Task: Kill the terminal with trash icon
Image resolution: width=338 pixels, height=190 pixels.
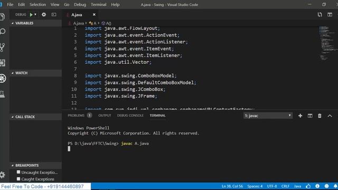Action: point(320,116)
